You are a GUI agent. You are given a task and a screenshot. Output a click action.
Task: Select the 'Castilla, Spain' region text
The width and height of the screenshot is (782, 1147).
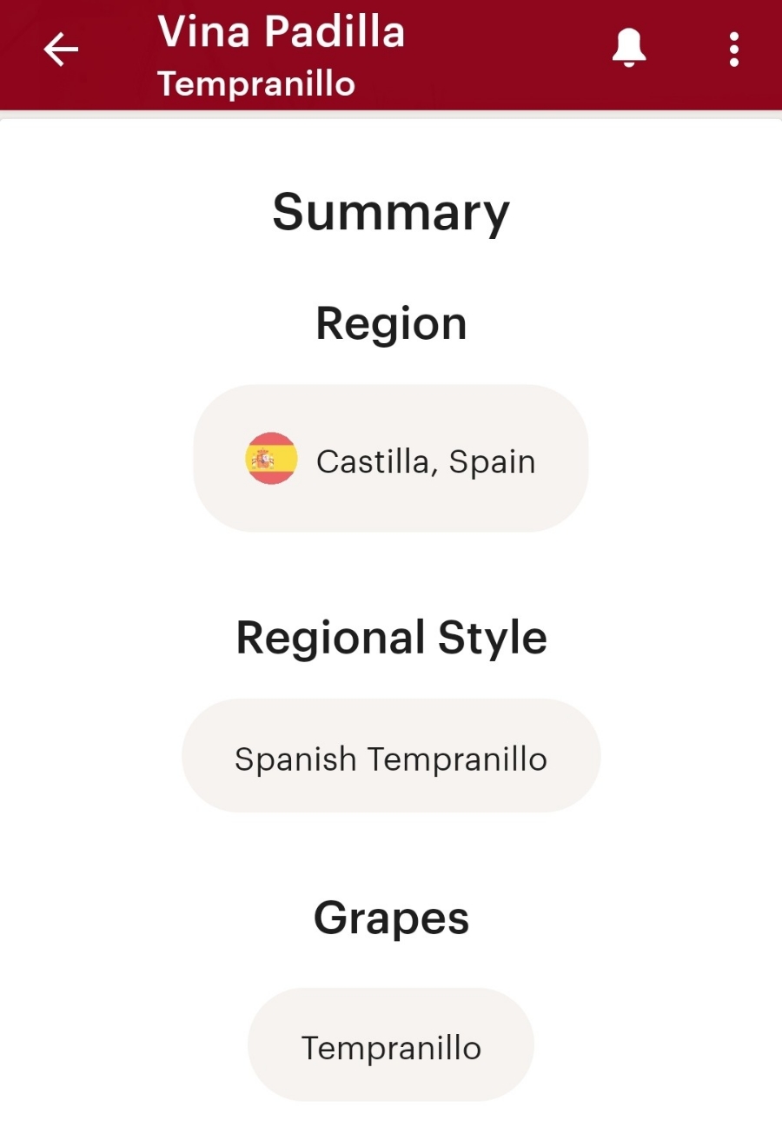click(425, 461)
